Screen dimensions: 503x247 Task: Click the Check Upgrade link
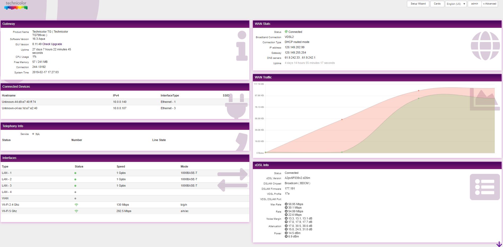tap(52, 44)
